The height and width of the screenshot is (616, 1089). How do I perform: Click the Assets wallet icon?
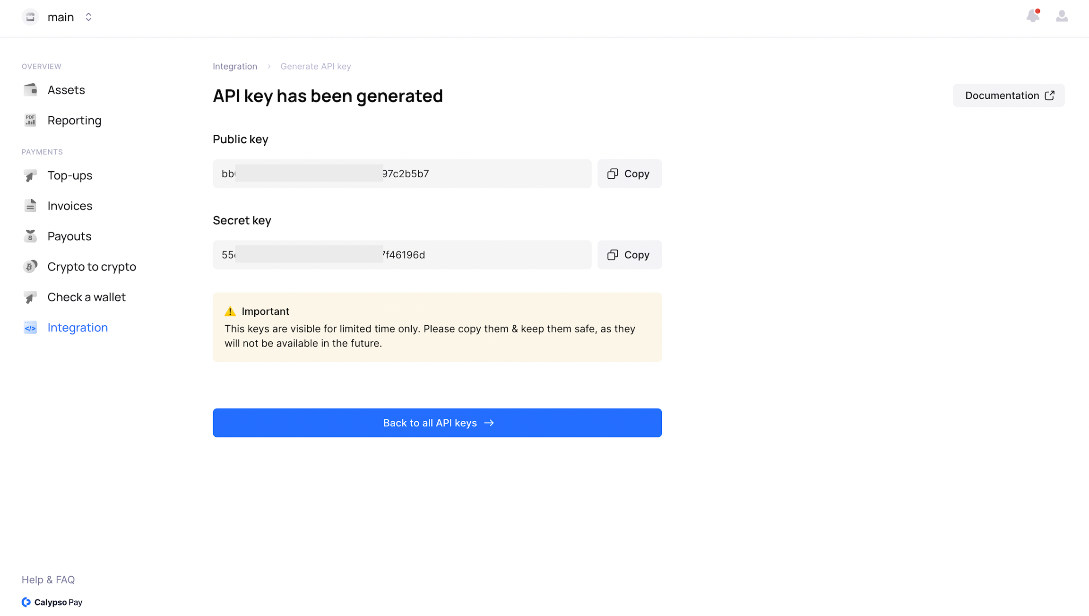coord(30,90)
